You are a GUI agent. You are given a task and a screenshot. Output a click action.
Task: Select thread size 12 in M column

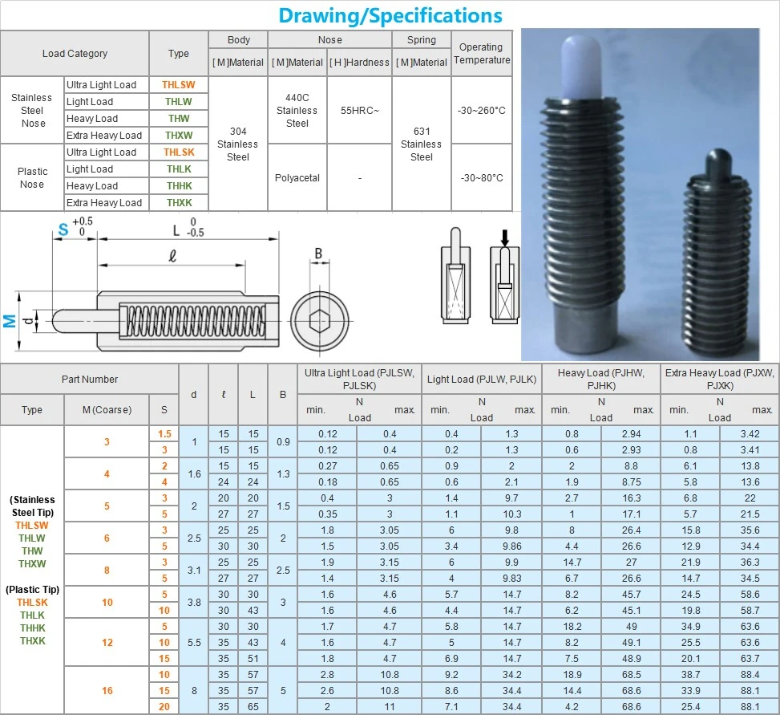107,642
